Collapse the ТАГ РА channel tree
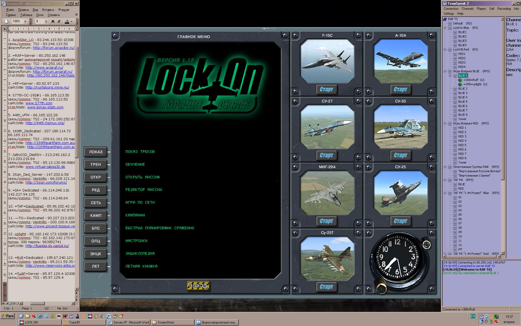521x326 pixels. (x=445, y=180)
